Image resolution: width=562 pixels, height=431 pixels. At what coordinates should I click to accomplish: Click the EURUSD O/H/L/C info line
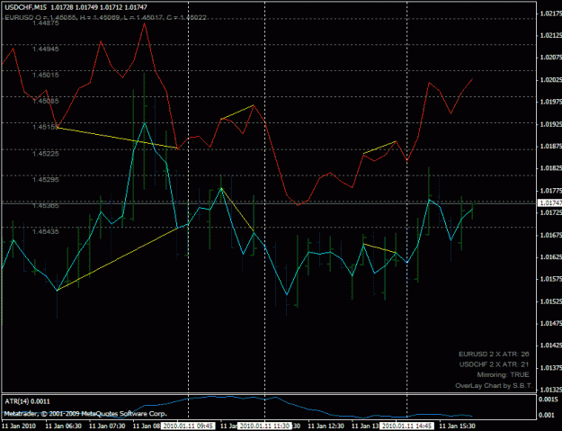(x=106, y=17)
